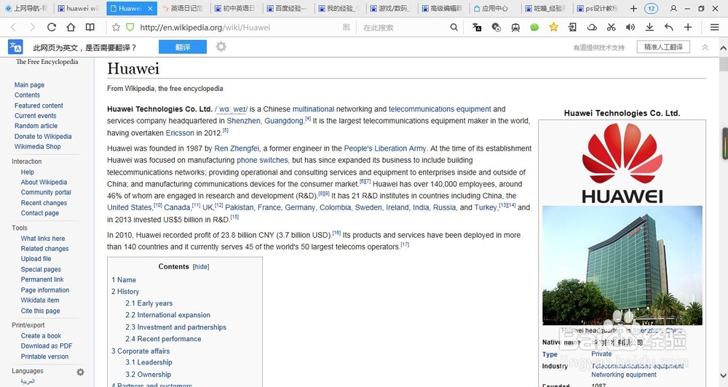Select the scissors screenshot tool

click(611, 28)
